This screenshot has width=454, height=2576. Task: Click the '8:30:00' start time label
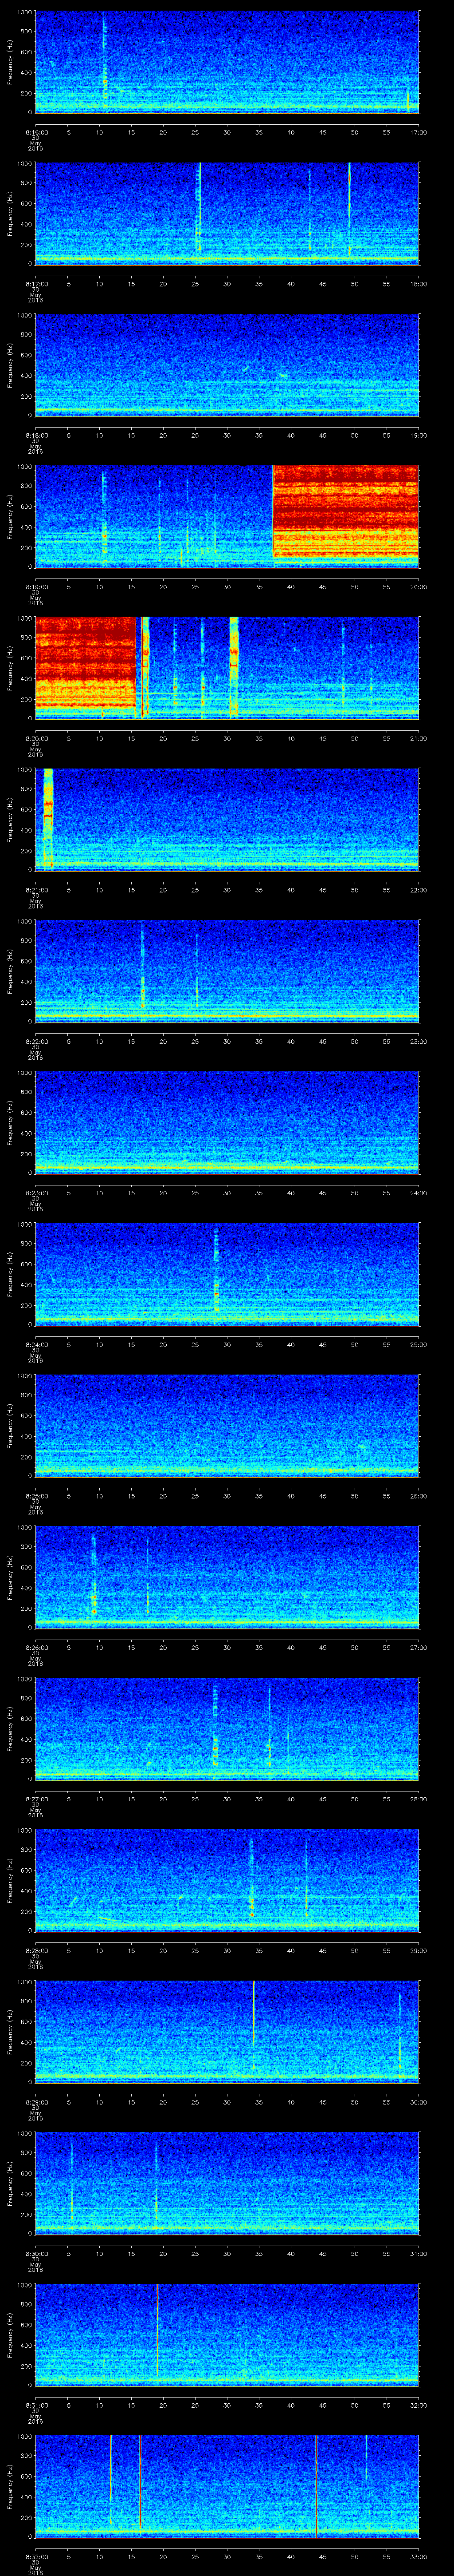pos(36,2253)
